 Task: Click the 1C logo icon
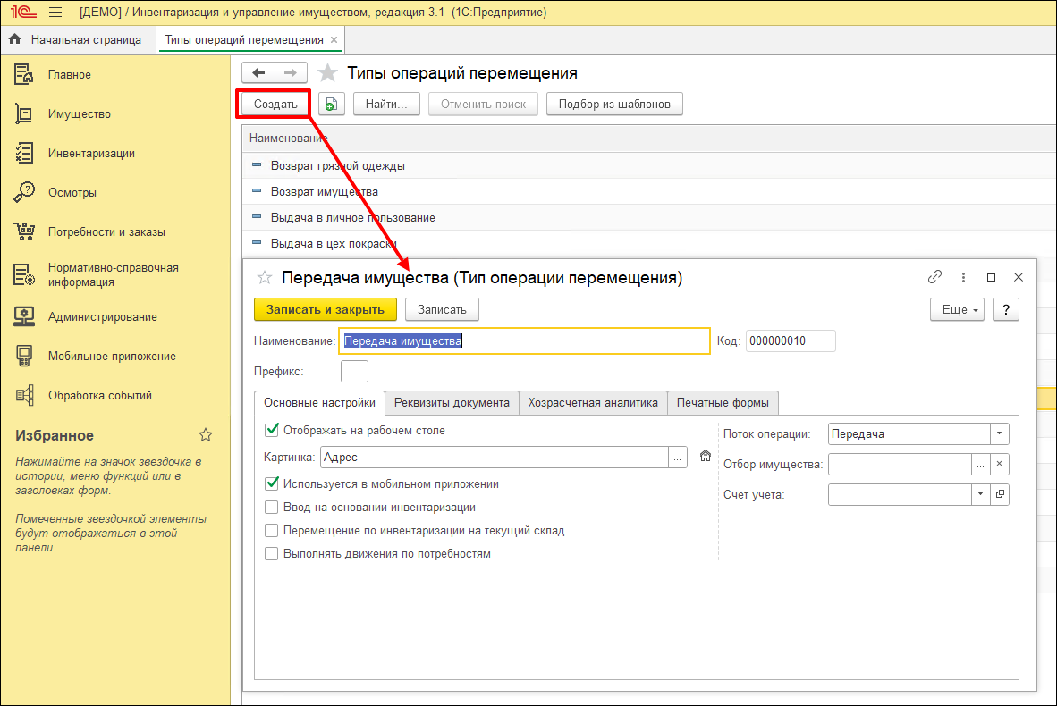(x=23, y=13)
